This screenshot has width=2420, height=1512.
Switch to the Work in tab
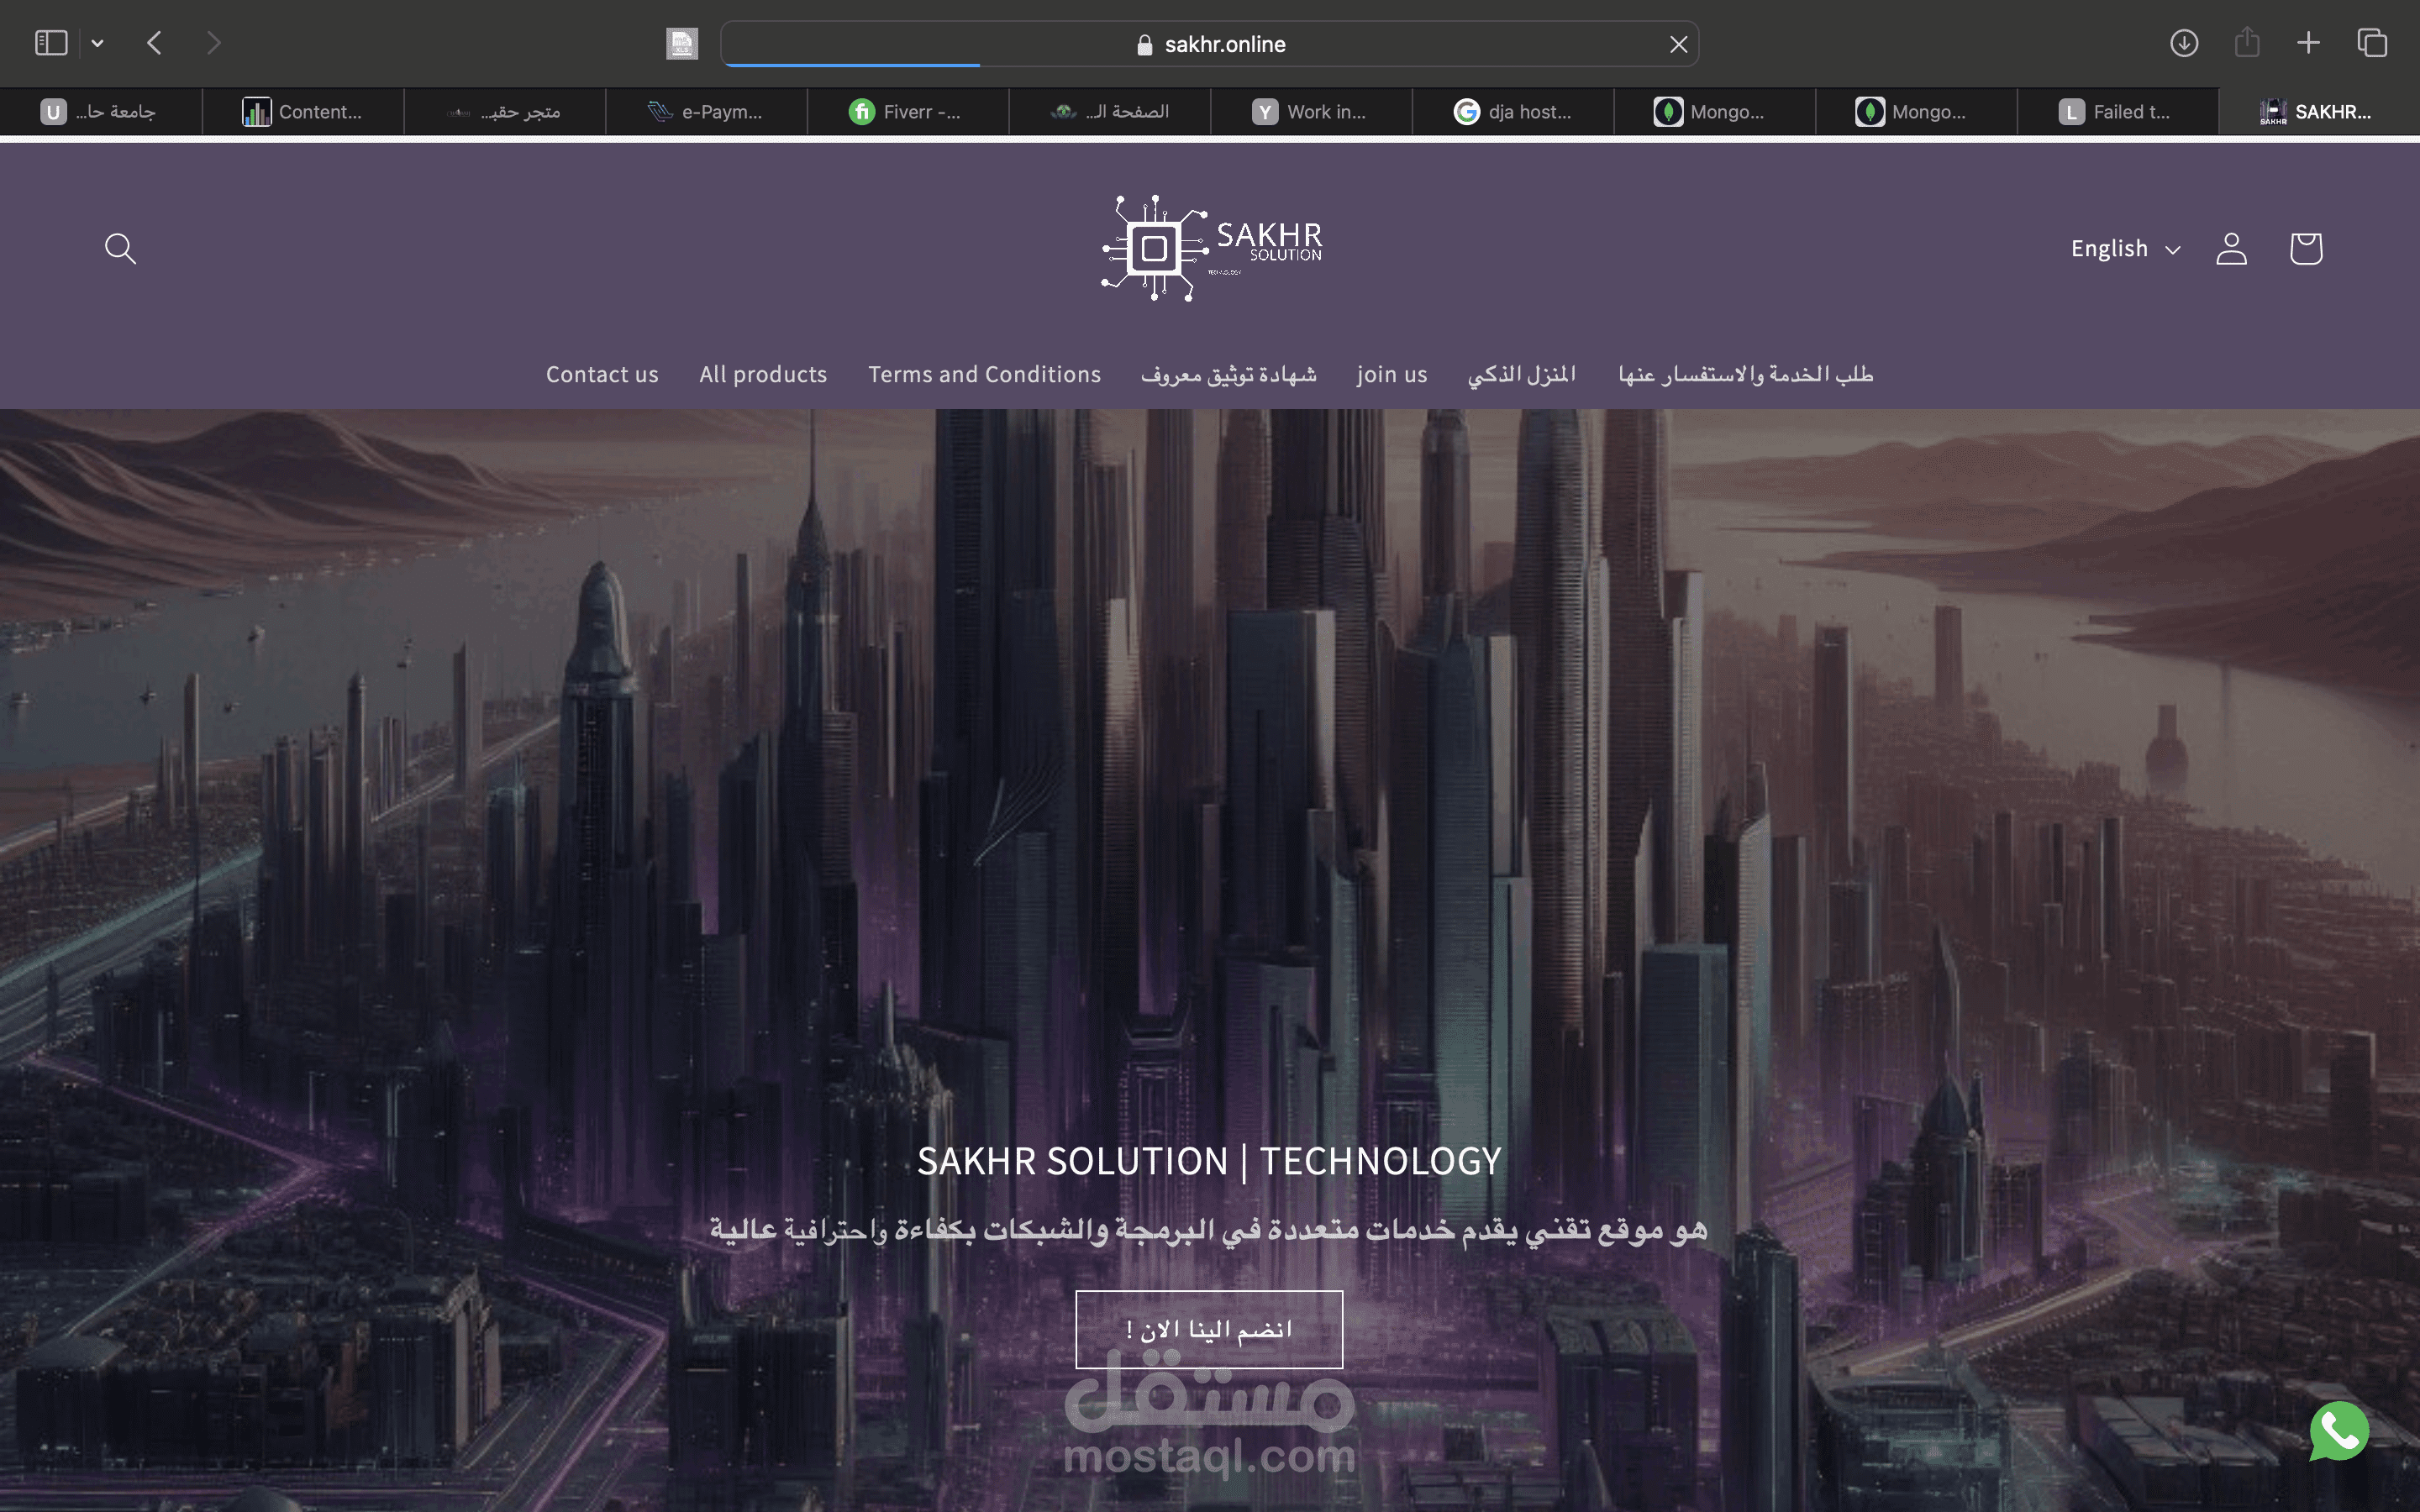(x=1310, y=112)
